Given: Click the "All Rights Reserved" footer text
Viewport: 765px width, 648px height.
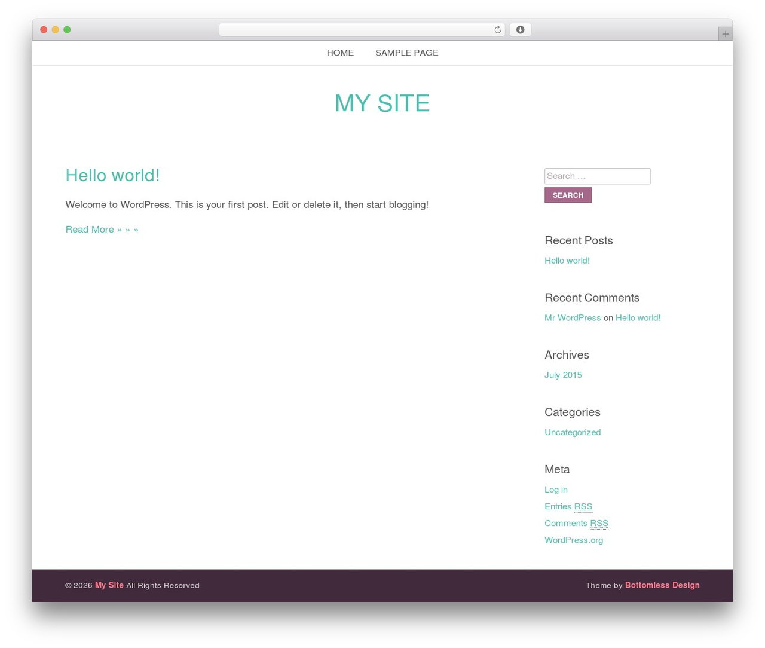Looking at the screenshot, I should pyautogui.click(x=163, y=585).
